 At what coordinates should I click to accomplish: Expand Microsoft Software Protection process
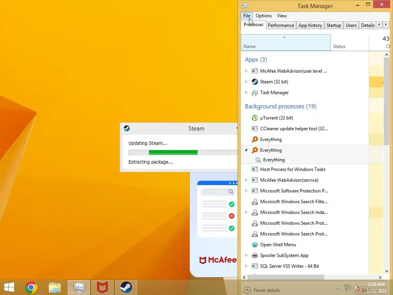coord(246,191)
